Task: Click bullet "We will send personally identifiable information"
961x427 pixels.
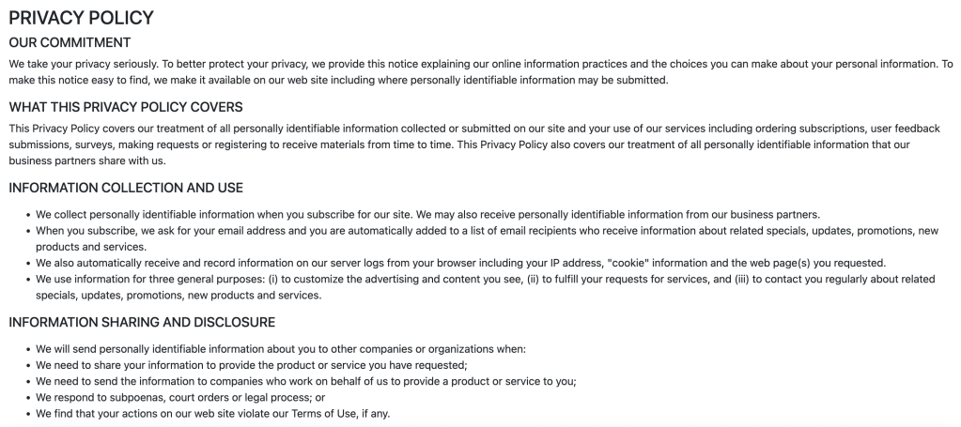Action: click(281, 348)
